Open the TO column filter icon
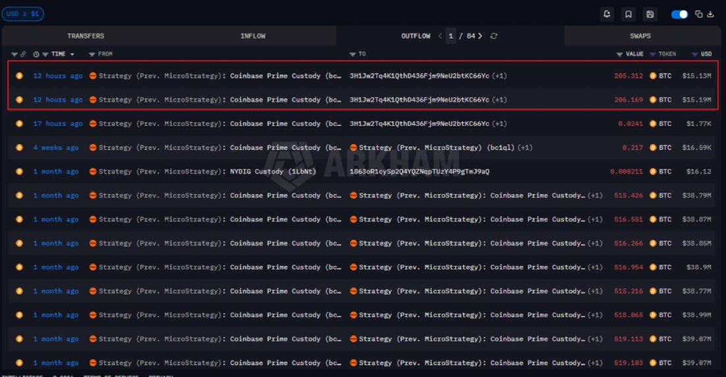Screen dimensions: 726x377 [353, 54]
